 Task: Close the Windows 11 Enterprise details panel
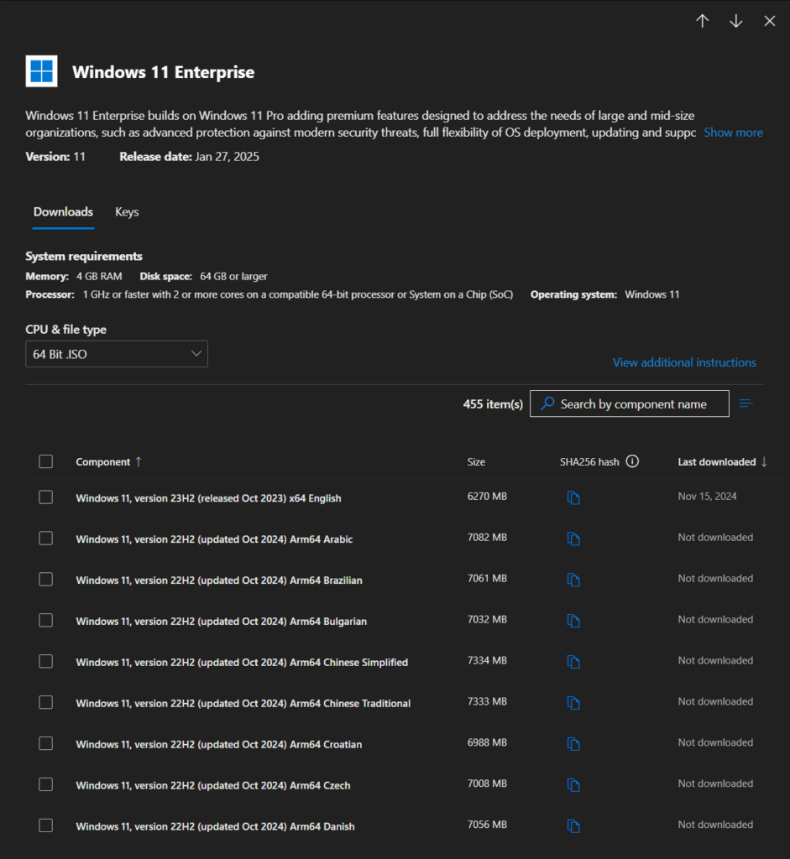pos(770,21)
